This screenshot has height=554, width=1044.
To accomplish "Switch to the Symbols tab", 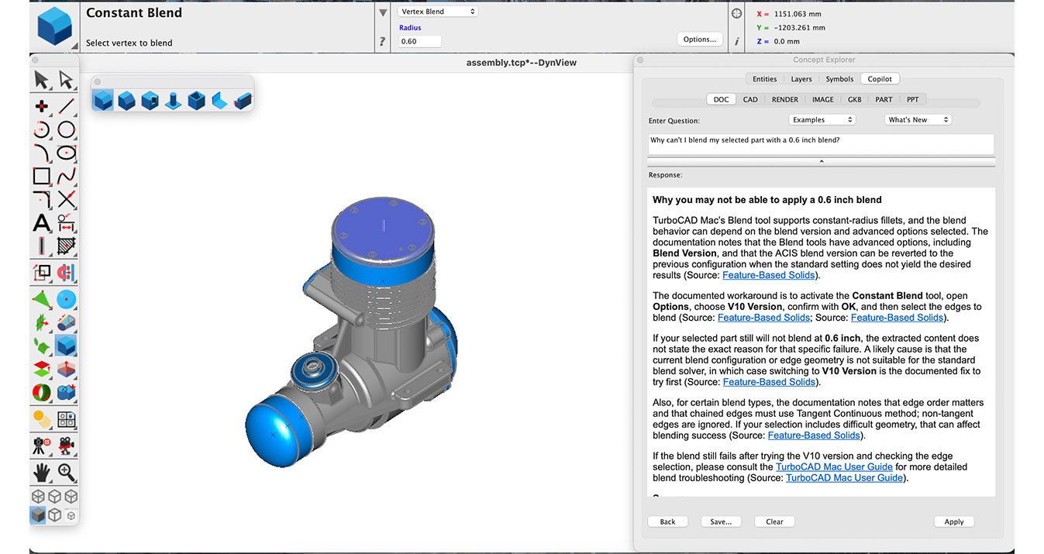I will pos(839,79).
